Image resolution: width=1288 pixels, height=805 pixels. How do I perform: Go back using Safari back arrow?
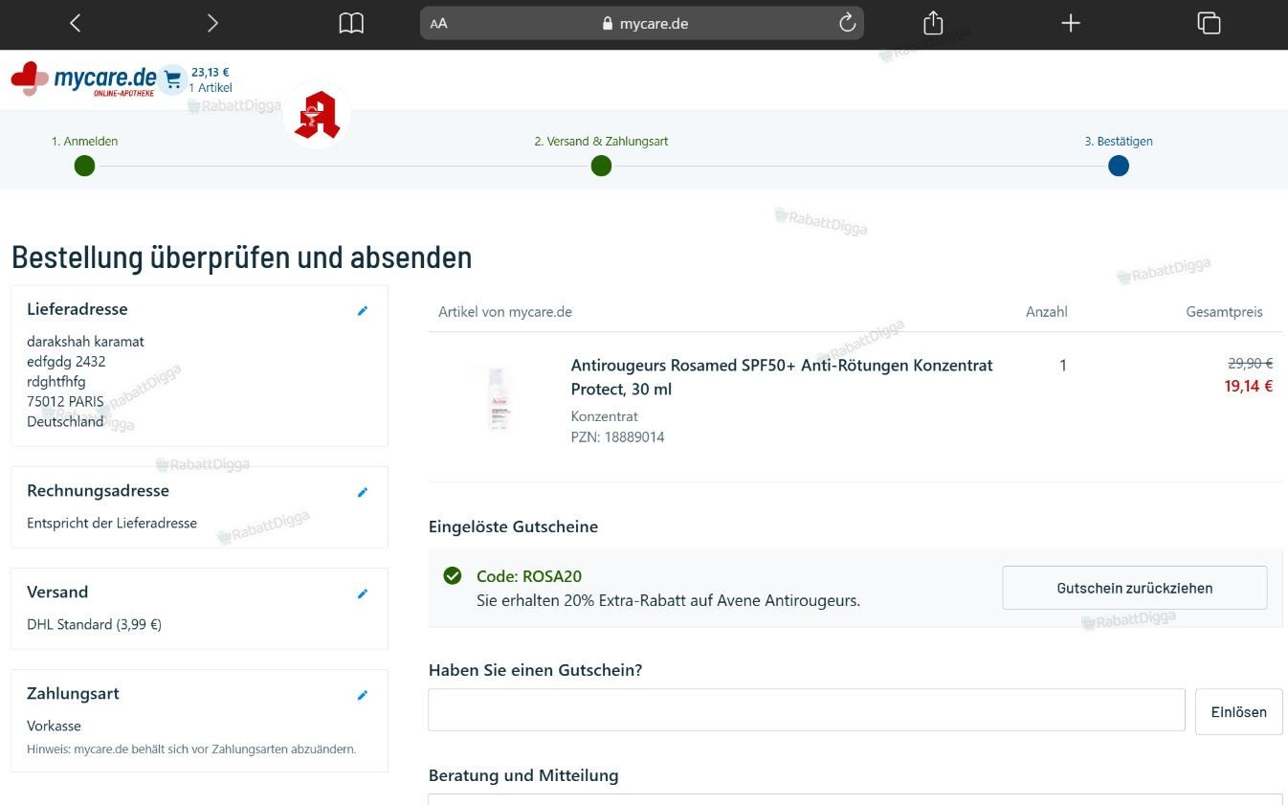[76, 23]
